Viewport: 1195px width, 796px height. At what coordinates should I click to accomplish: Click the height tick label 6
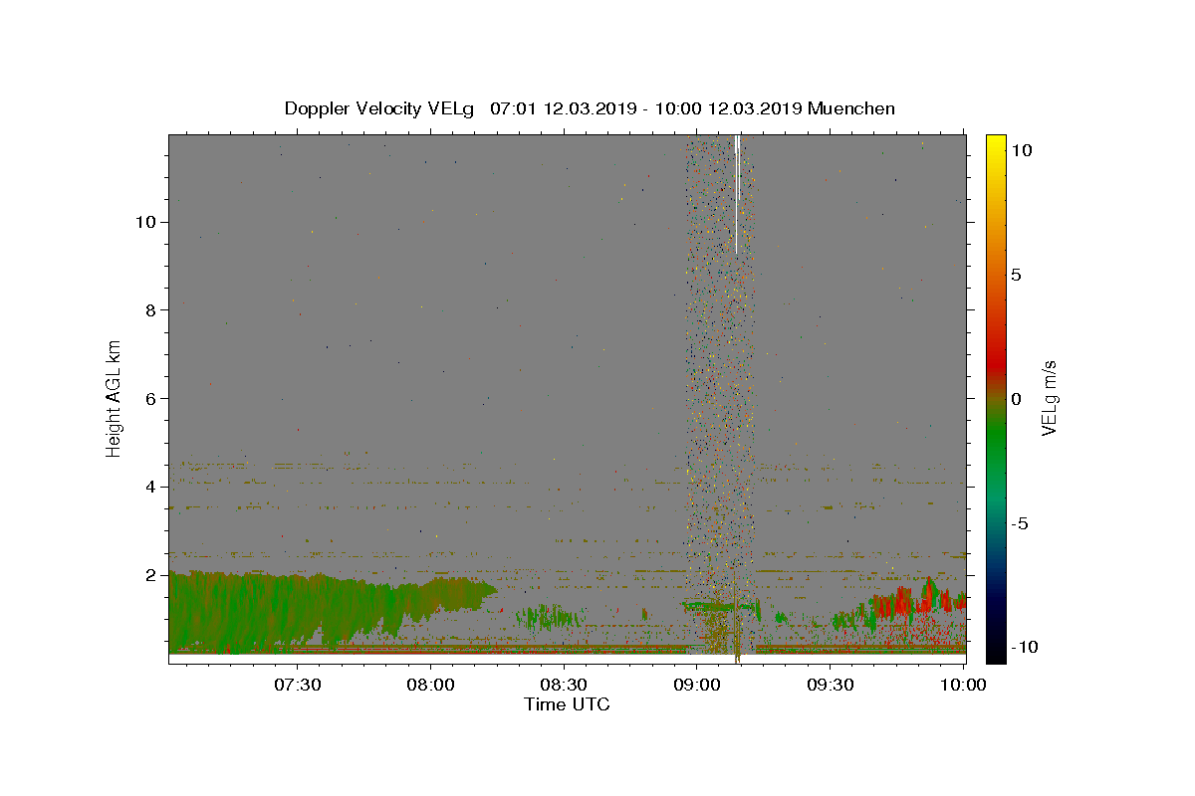(x=149, y=398)
